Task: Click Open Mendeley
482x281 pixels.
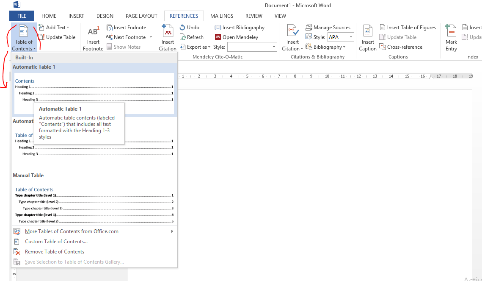Action: (x=237, y=37)
